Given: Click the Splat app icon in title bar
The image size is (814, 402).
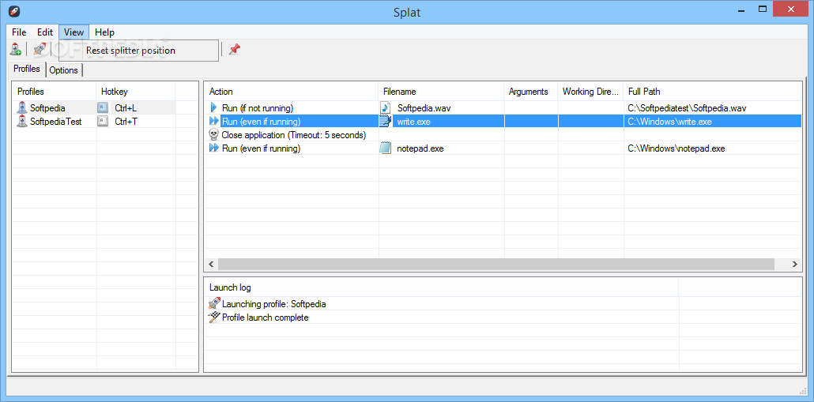Looking at the screenshot, I should click(x=14, y=11).
